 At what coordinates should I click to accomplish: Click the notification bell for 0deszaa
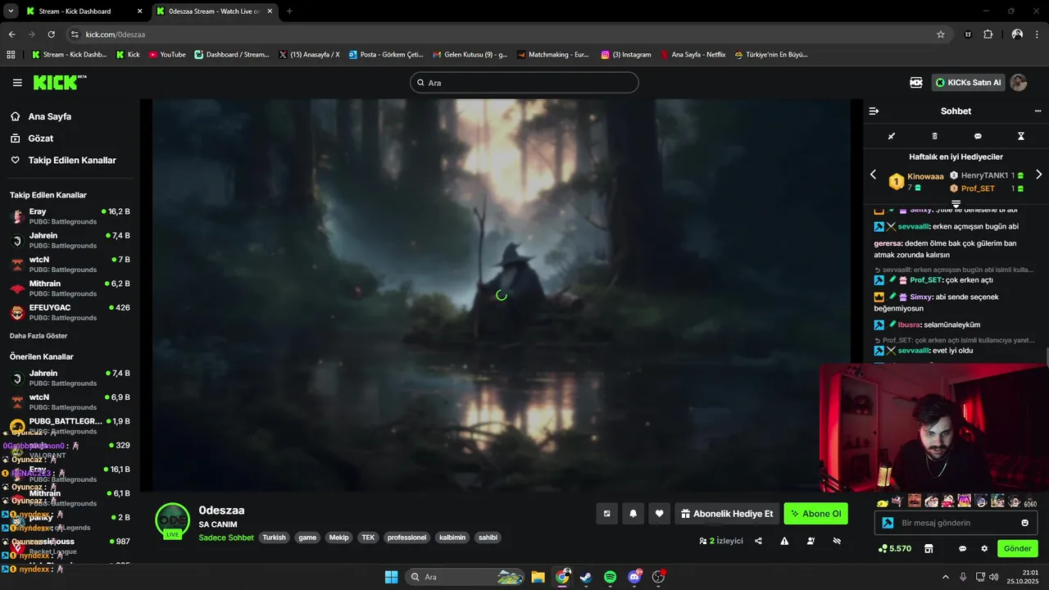tap(633, 514)
